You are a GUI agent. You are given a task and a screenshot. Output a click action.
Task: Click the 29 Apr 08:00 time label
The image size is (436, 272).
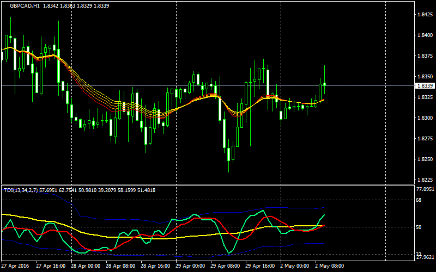point(225,266)
